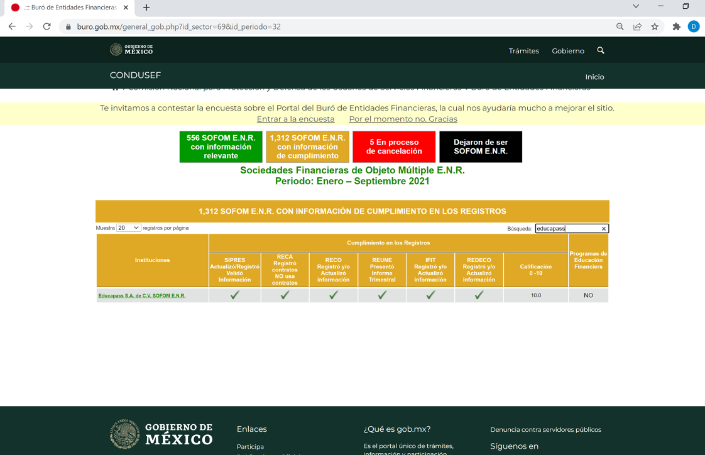Clear the search field with the X
Screen dimensions: 705x455
pyautogui.click(x=604, y=229)
